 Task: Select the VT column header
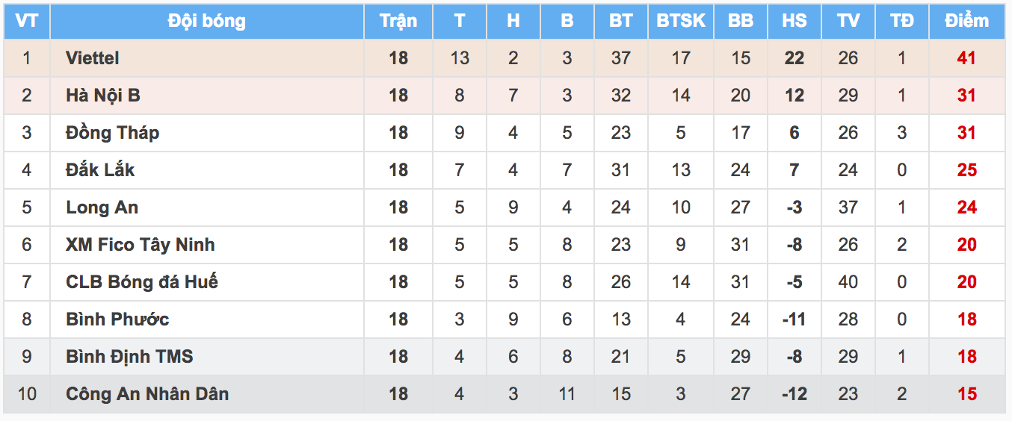click(27, 21)
